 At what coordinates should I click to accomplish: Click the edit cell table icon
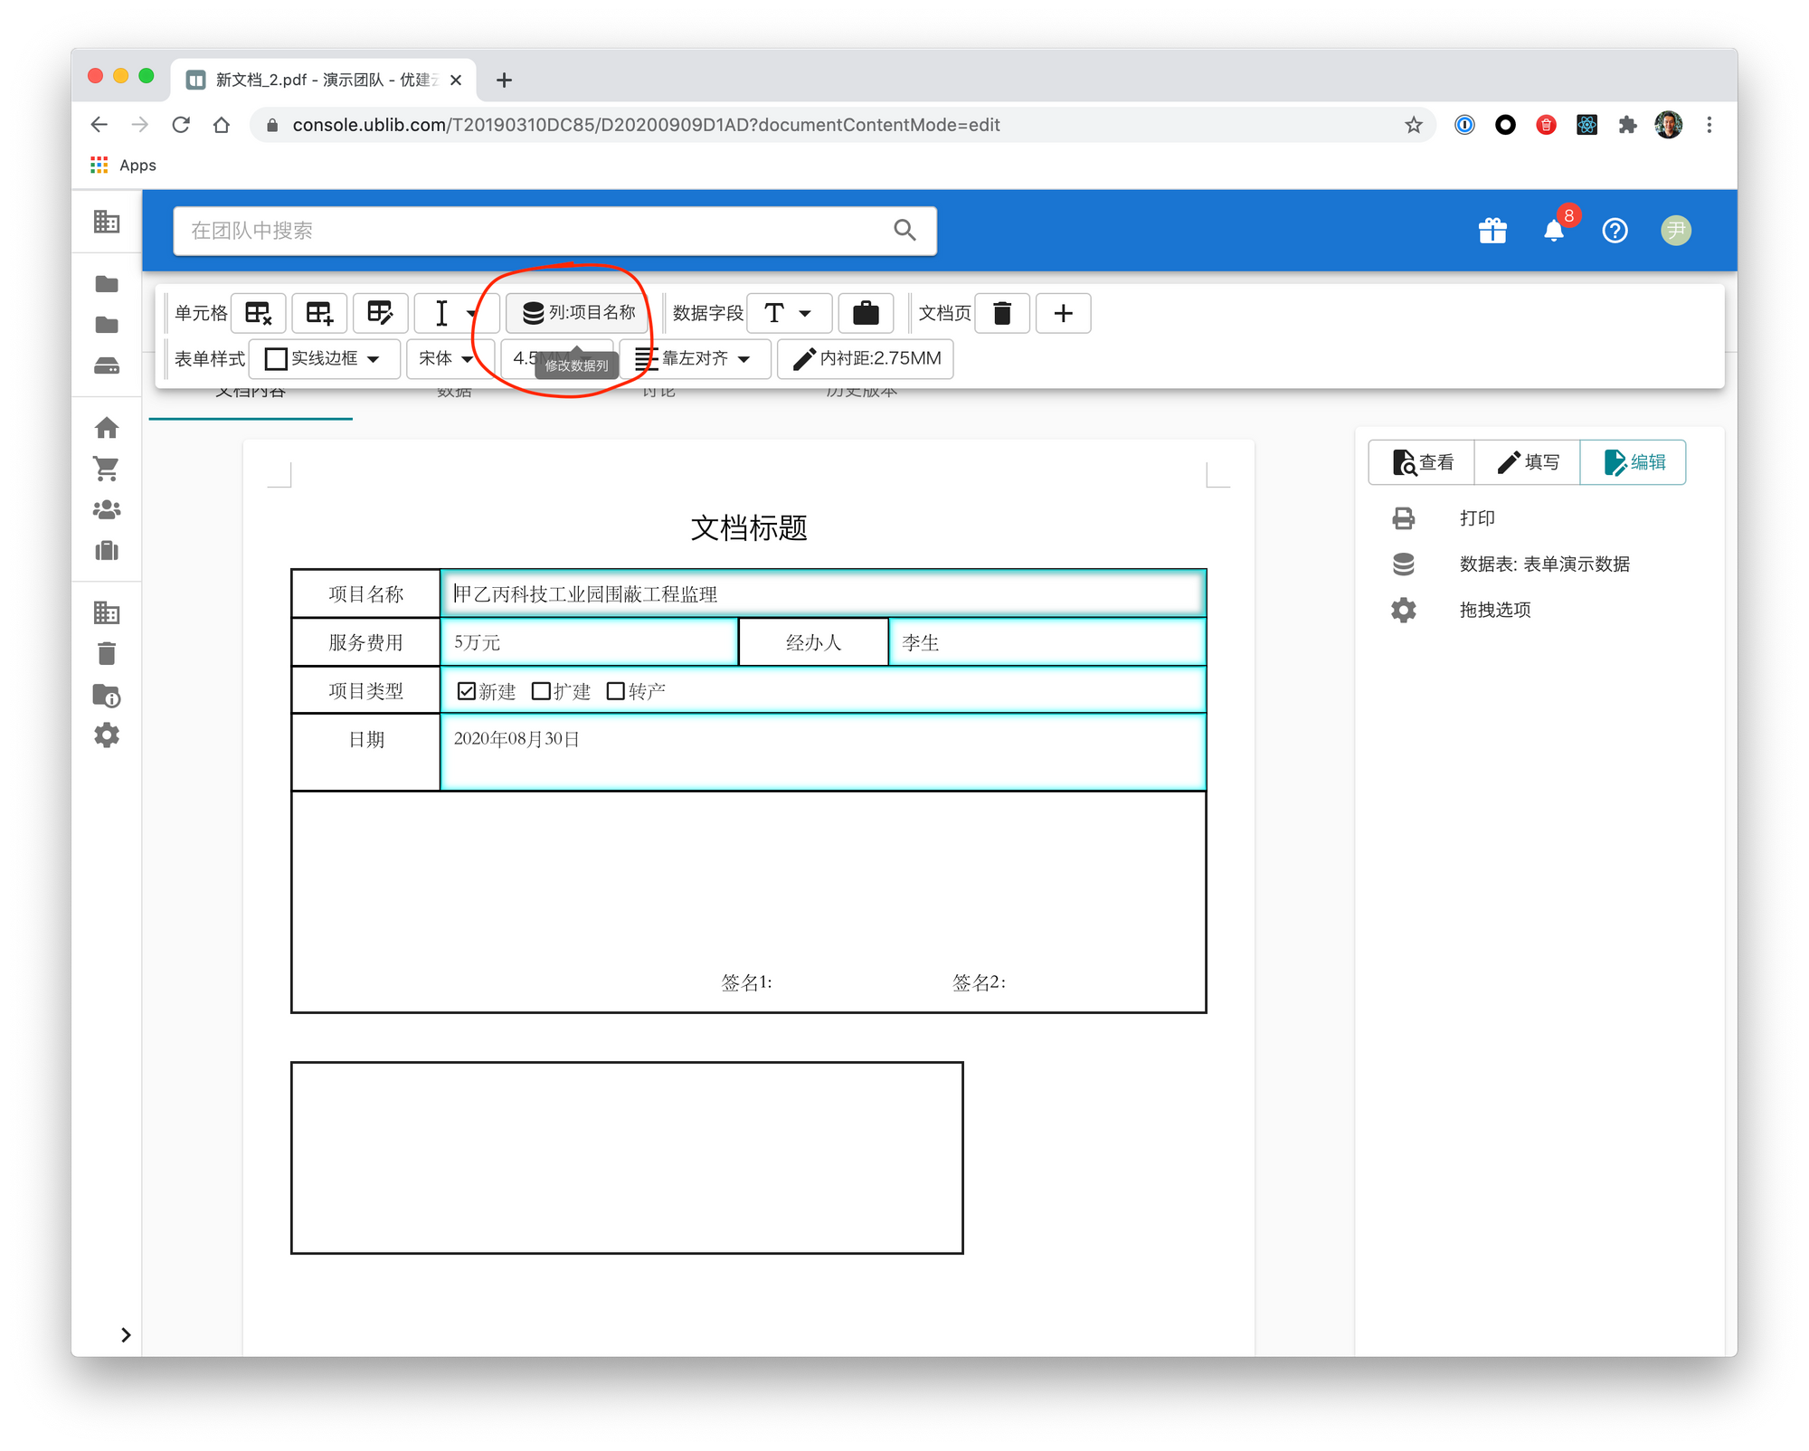(380, 313)
